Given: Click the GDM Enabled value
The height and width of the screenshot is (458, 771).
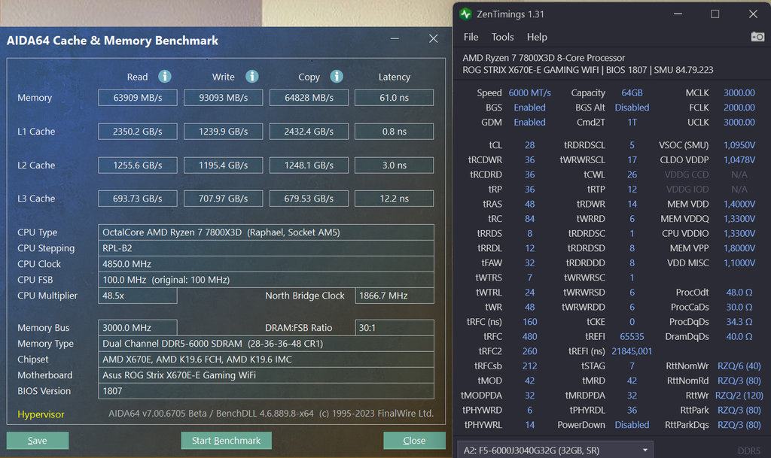Looking at the screenshot, I should click(529, 123).
